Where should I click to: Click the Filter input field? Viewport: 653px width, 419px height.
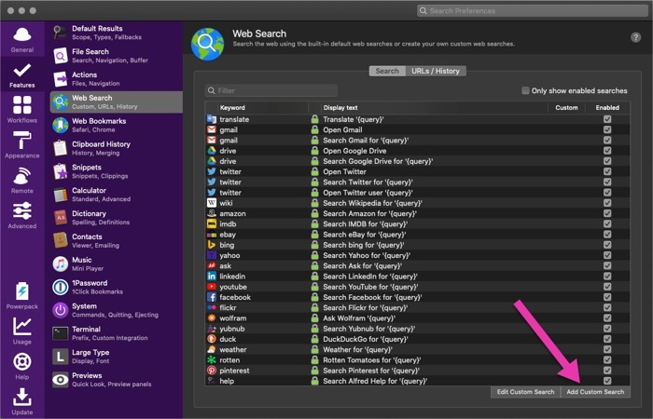(x=271, y=90)
